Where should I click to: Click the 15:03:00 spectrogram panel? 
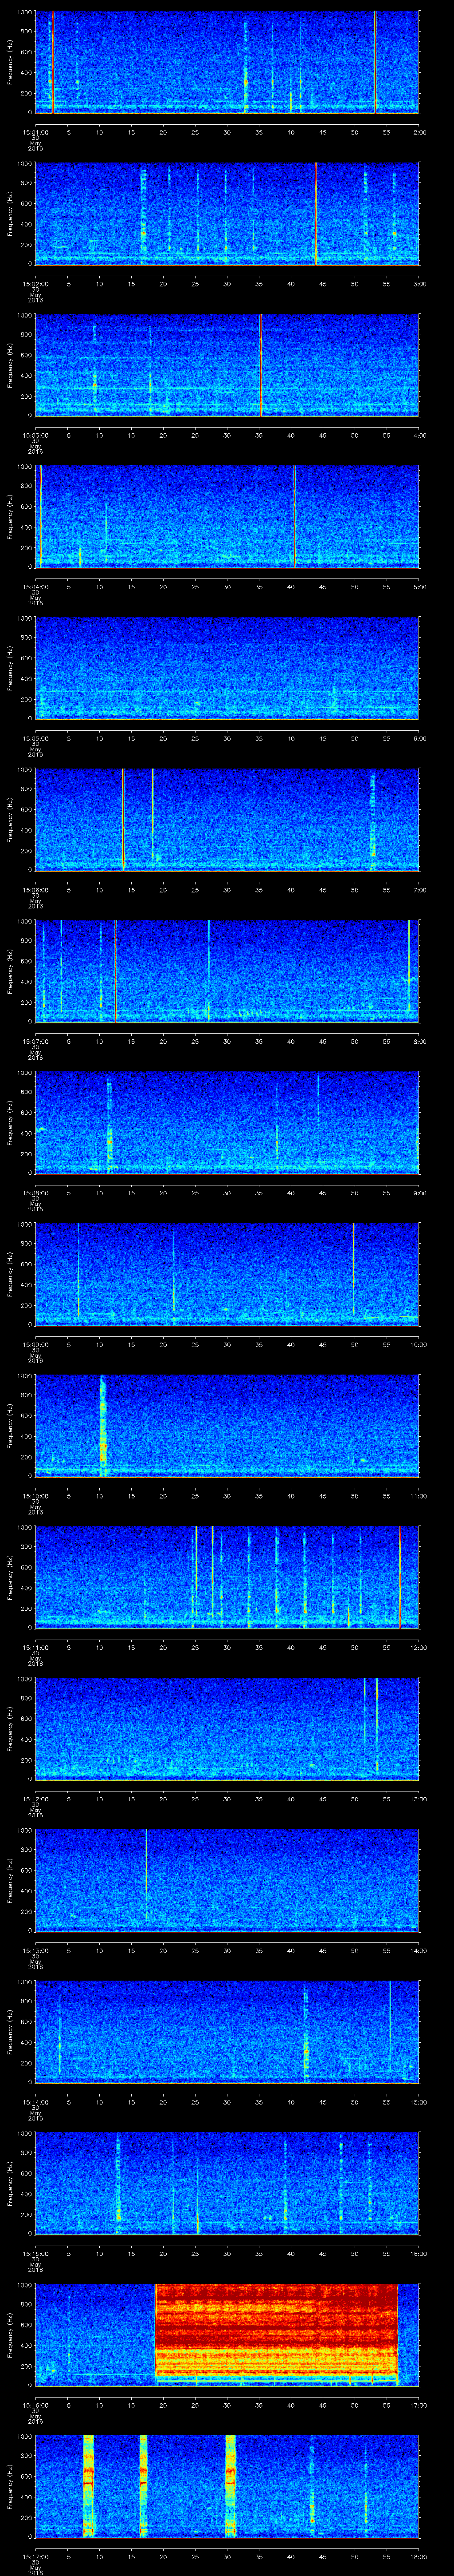click(227, 365)
